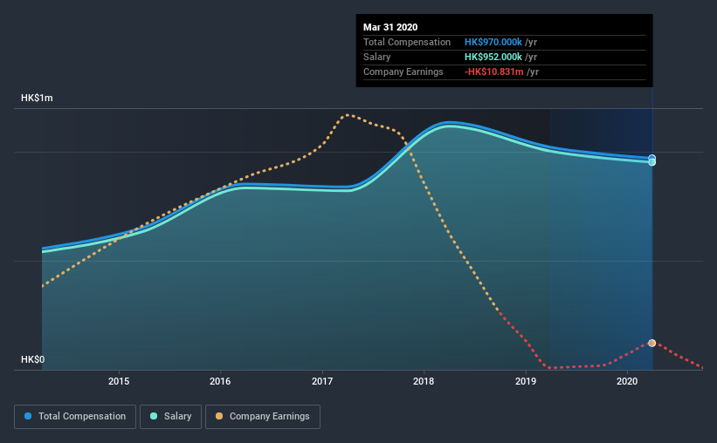The height and width of the screenshot is (443, 717).
Task: Click the HK$0 y-axis label
Action: [33, 359]
